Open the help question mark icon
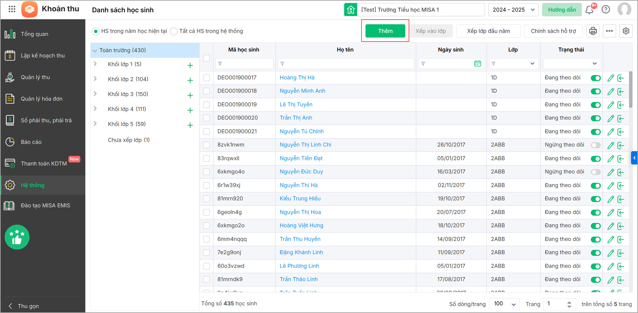The height and width of the screenshot is (313, 638). click(606, 10)
